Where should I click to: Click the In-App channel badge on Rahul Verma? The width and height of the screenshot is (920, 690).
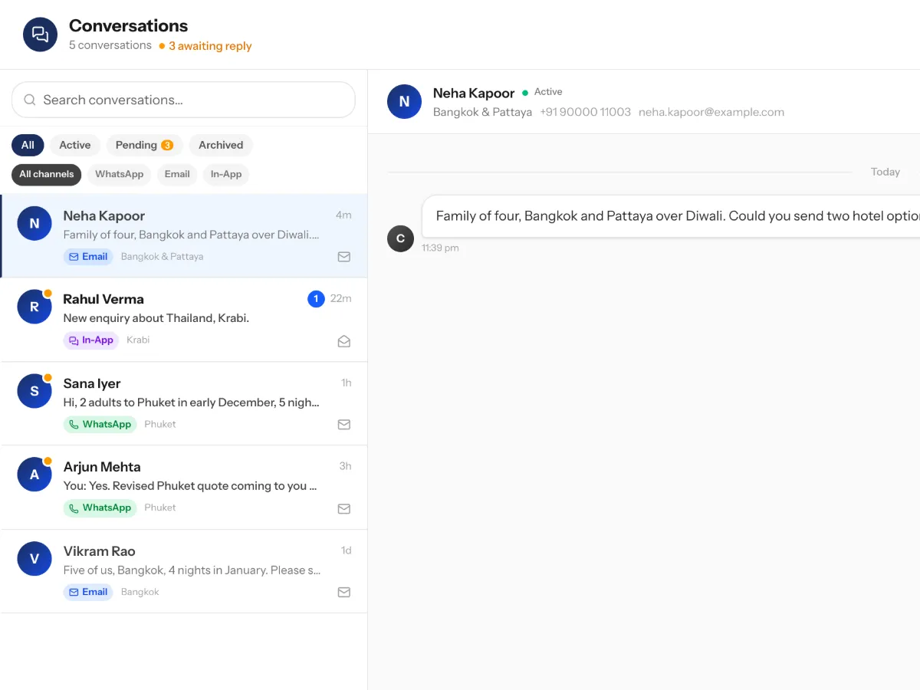point(91,340)
